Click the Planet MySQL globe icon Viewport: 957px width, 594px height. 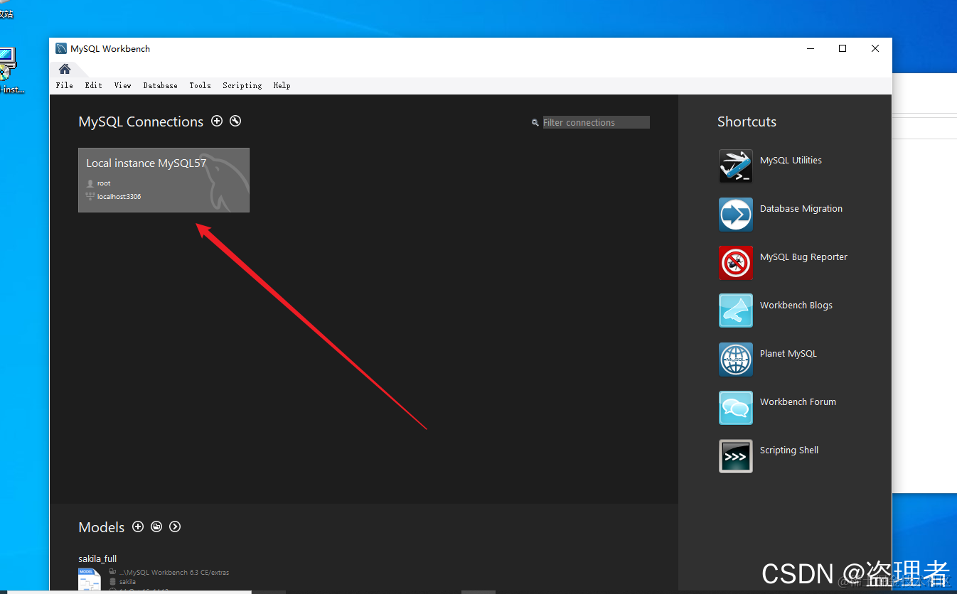[735, 360]
